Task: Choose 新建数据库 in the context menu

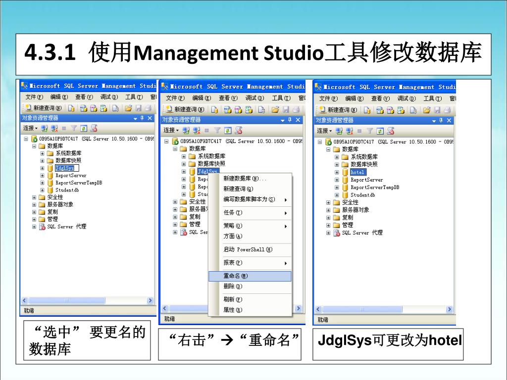Action: click(250, 178)
